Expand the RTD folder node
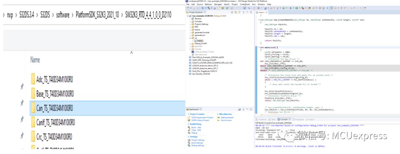This screenshot has height=154, width=400. (190, 27)
